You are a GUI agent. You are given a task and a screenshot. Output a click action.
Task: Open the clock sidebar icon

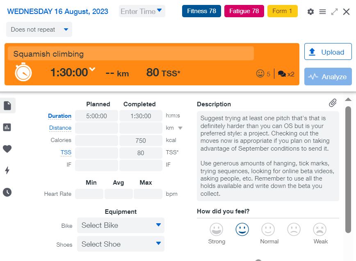(7, 192)
